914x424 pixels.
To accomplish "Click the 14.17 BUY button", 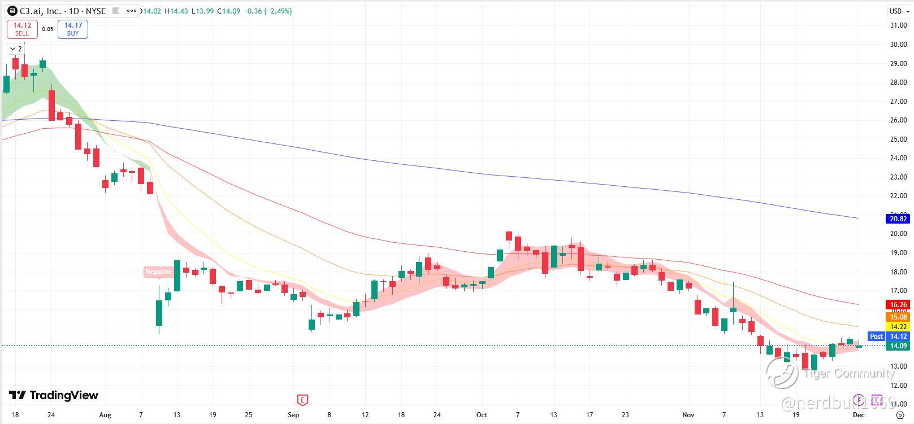I will pos(73,29).
